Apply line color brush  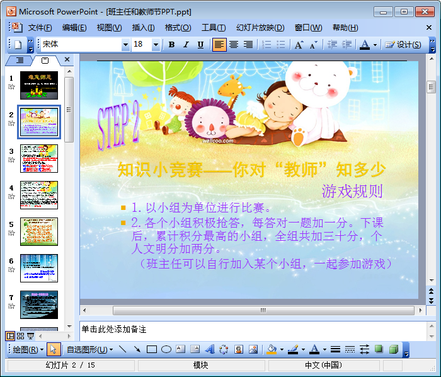[x=293, y=350]
